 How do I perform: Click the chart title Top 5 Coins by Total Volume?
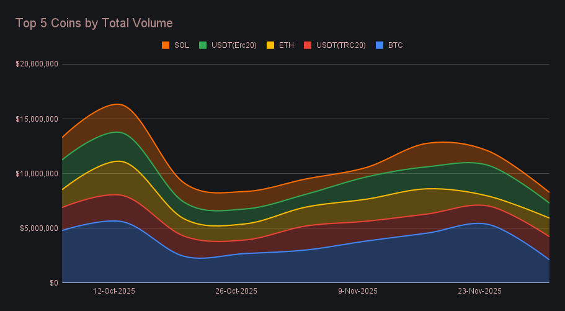94,23
